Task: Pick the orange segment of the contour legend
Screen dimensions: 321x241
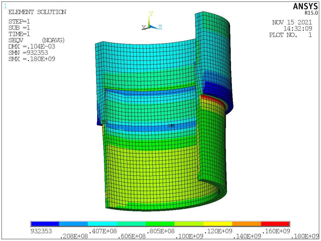Action: pos(246,224)
